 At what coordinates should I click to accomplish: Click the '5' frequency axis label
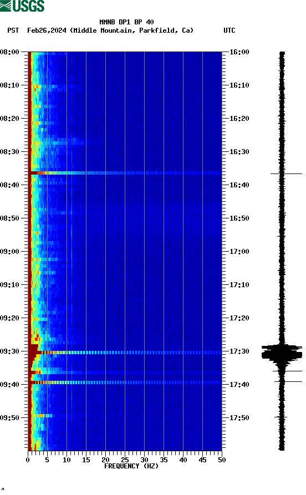[47, 460]
